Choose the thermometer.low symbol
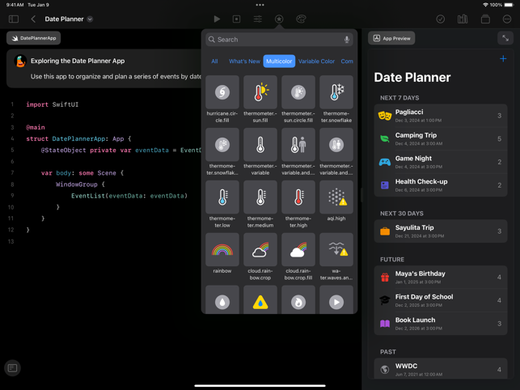The width and height of the screenshot is (520, 390). point(222,197)
